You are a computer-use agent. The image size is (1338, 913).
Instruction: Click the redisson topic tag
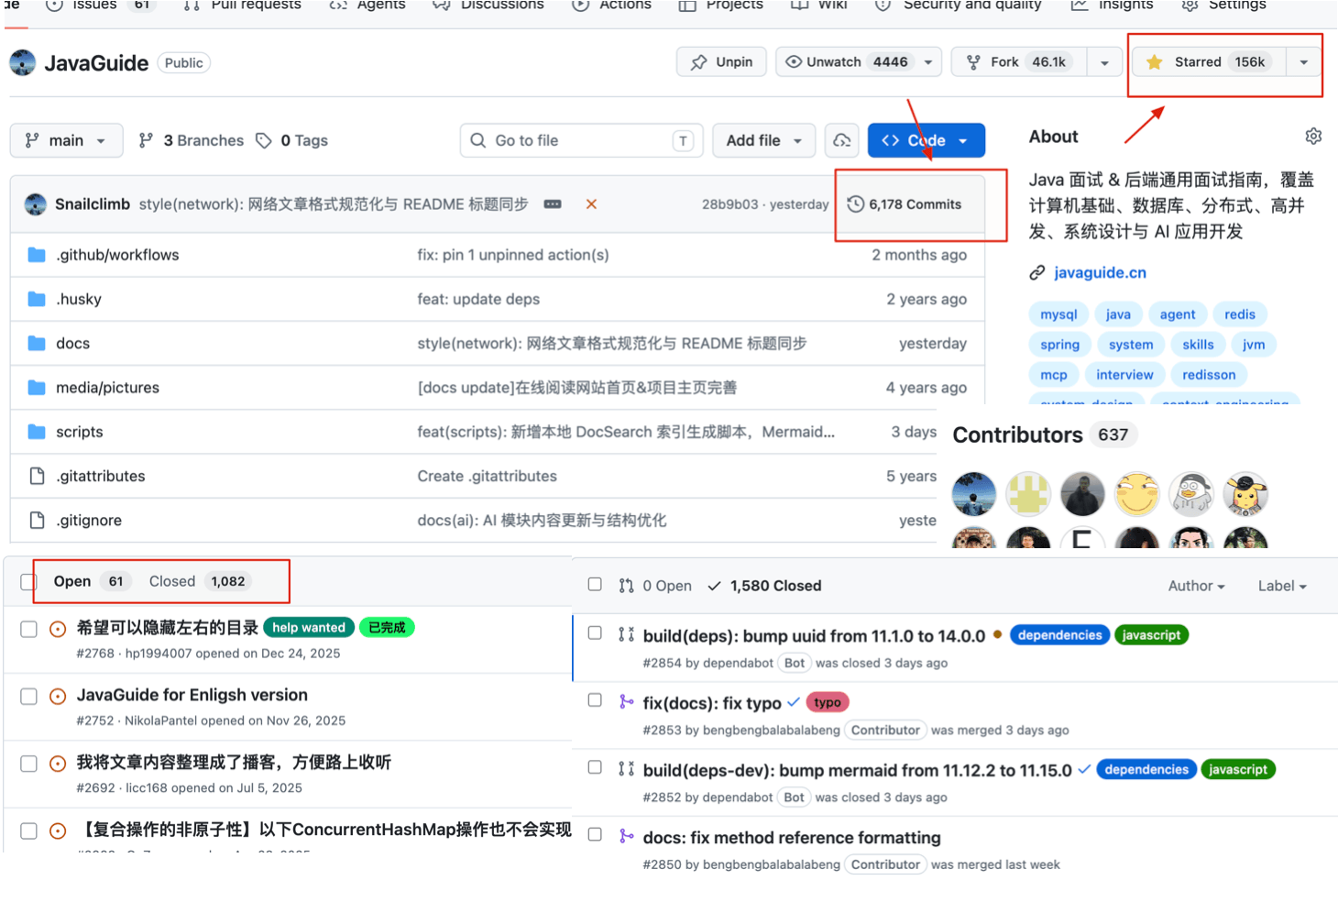[x=1209, y=375]
